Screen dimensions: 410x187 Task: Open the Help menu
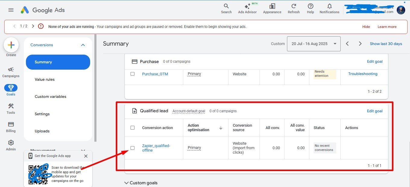pyautogui.click(x=311, y=8)
